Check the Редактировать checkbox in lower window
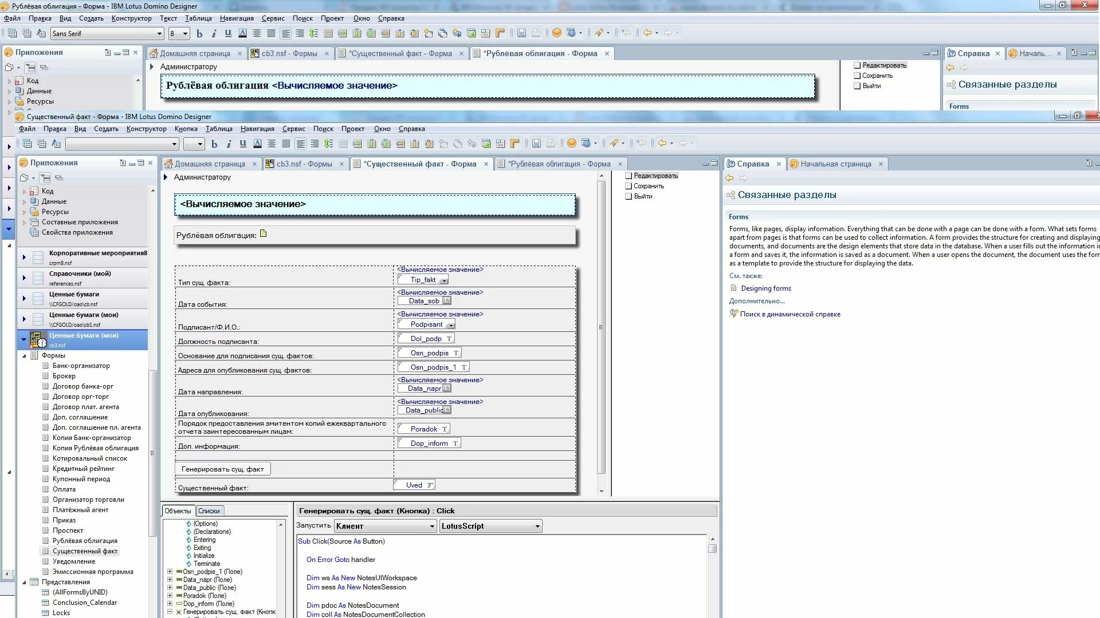 coord(628,176)
